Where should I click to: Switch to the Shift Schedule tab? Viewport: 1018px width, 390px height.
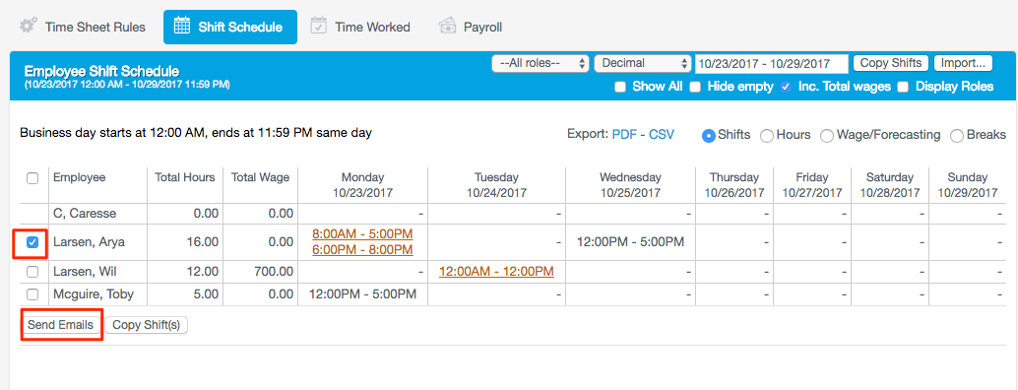[x=229, y=28]
